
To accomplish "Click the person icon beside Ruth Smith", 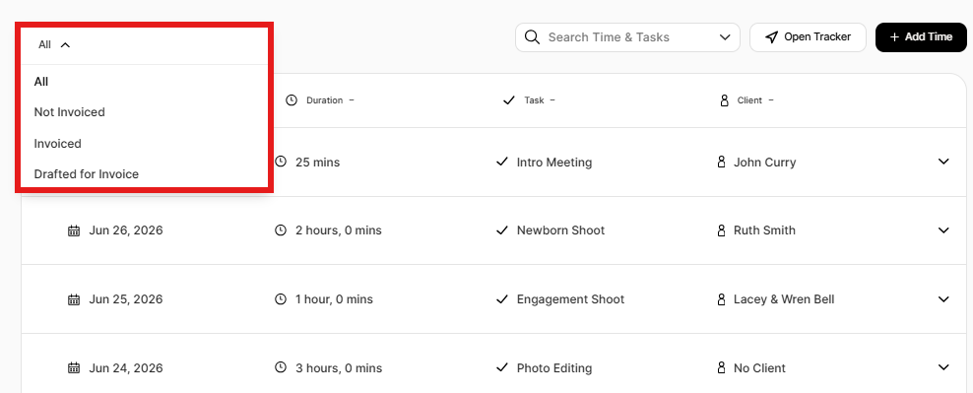I will 721,230.
